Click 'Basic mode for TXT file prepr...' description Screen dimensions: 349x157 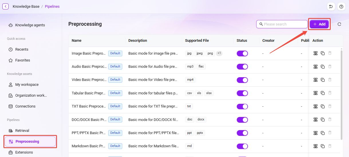coord(153,106)
